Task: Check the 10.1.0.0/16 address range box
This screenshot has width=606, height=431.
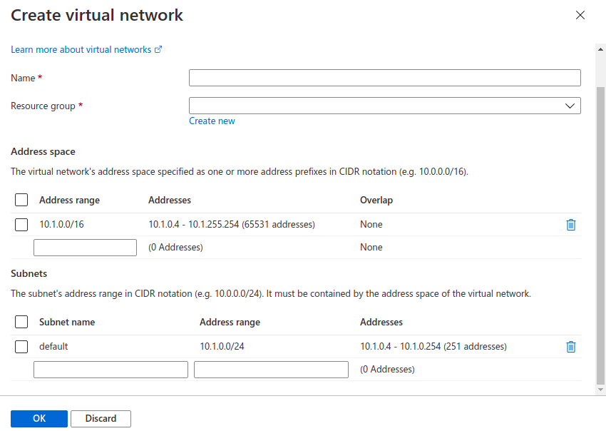Action: 21,225
